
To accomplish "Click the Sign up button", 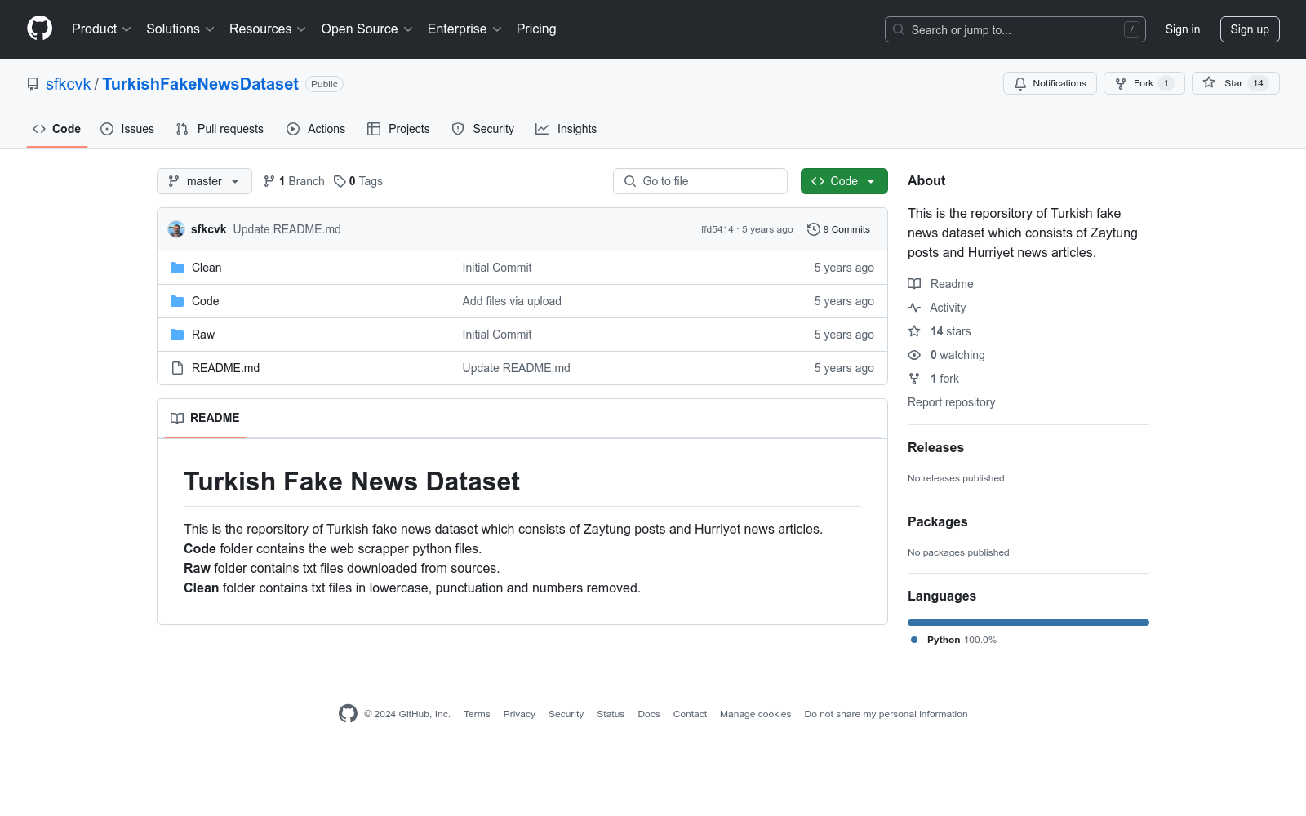I will pyautogui.click(x=1250, y=29).
